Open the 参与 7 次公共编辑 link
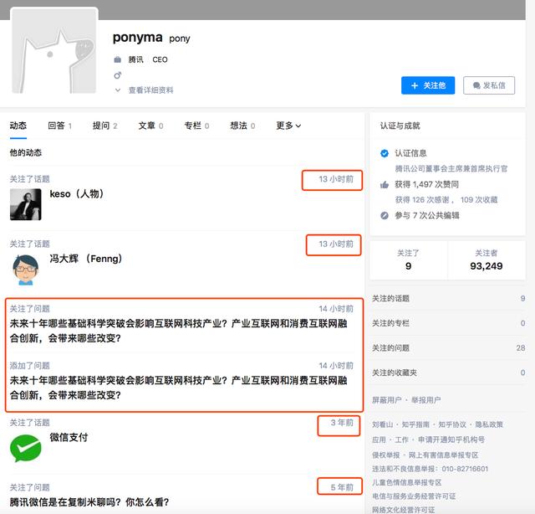This screenshot has height=514, width=535. click(x=427, y=216)
